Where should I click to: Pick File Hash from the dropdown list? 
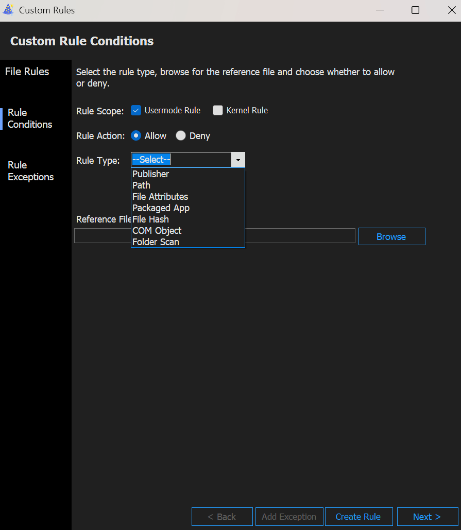pos(150,219)
